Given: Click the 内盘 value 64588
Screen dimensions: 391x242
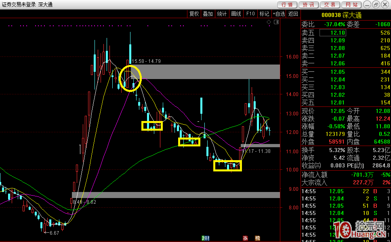Looking at the screenshot, I should (382, 142).
